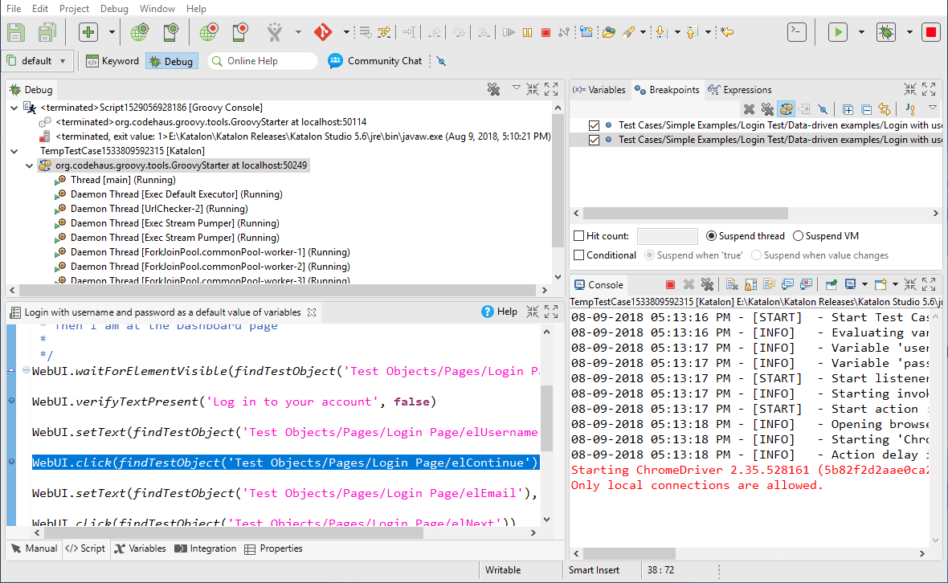Open Community Chat
Image resolution: width=948 pixels, height=583 pixels.
pos(375,61)
